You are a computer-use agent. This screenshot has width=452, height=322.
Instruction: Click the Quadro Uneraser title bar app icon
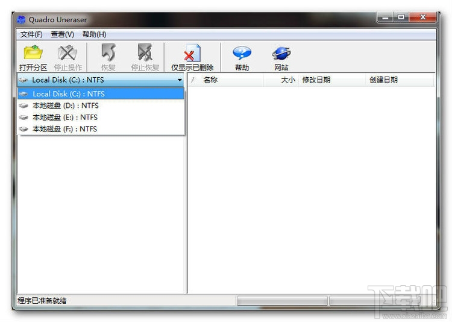point(21,20)
